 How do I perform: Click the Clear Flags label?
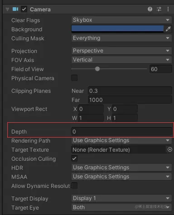26,20
